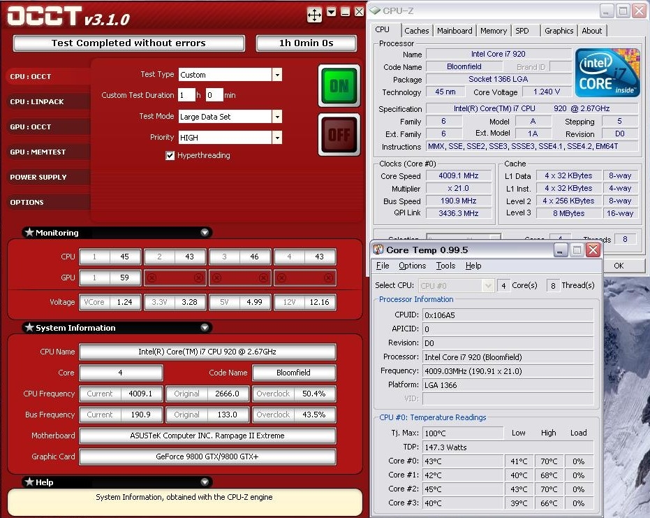Click the star icon beside Monitoring

click(29, 232)
